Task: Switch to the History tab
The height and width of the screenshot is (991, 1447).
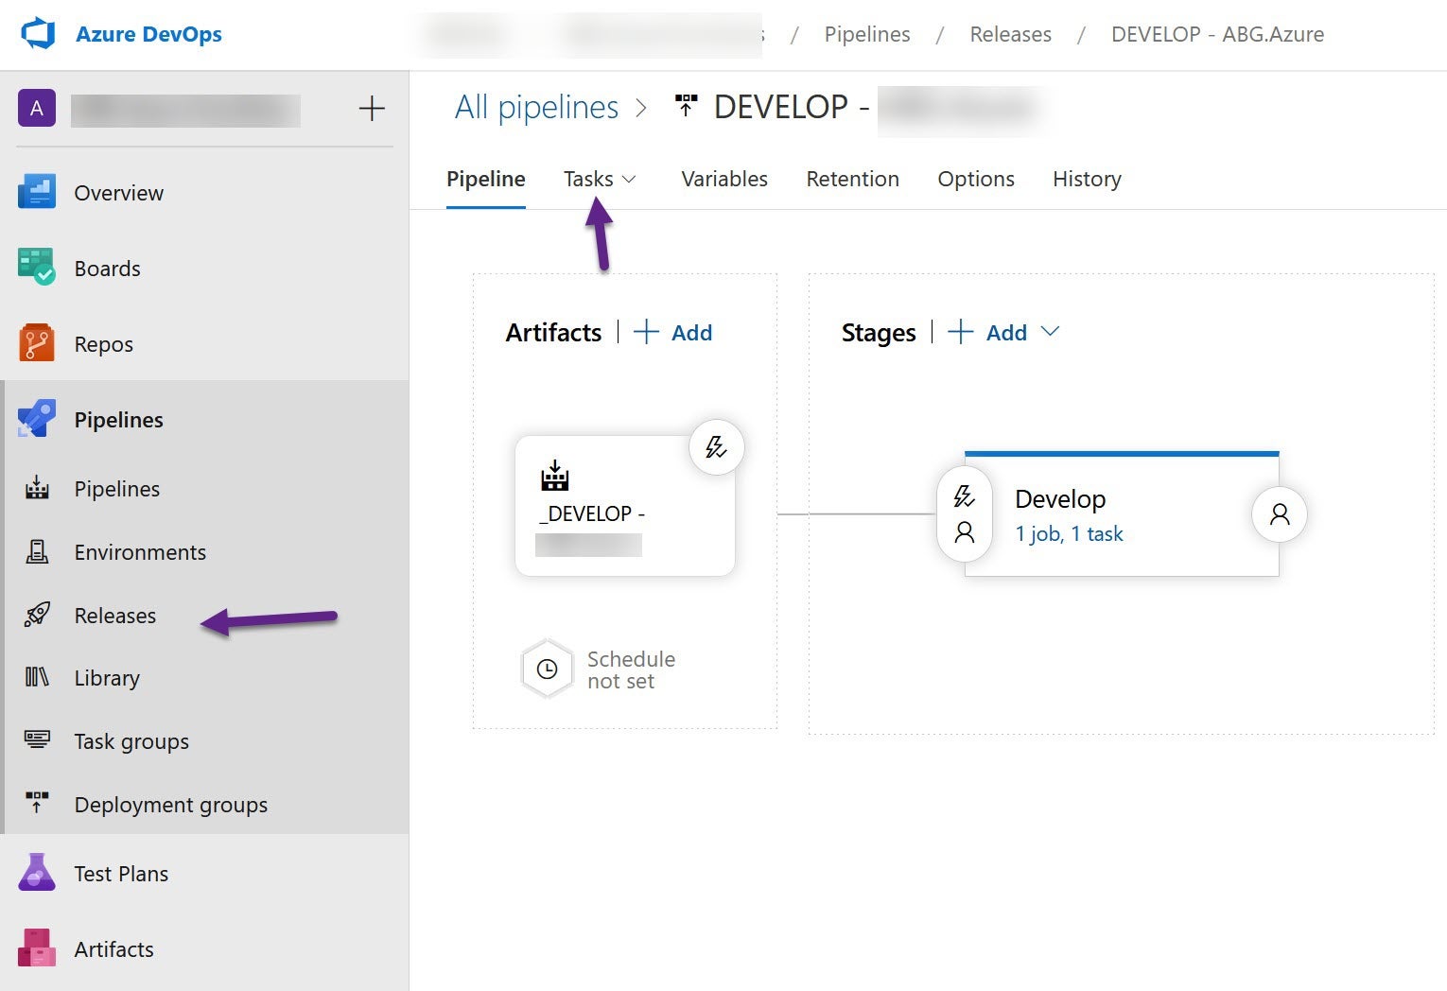Action: tap(1086, 179)
